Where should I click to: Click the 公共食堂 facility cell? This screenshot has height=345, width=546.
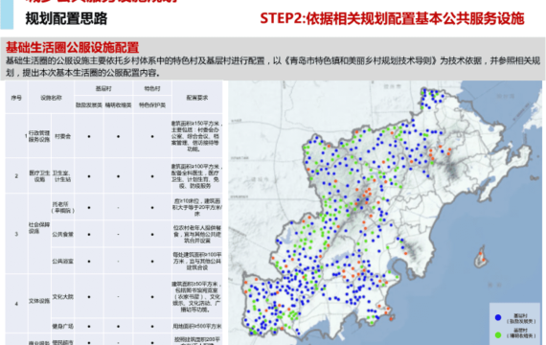(62, 234)
